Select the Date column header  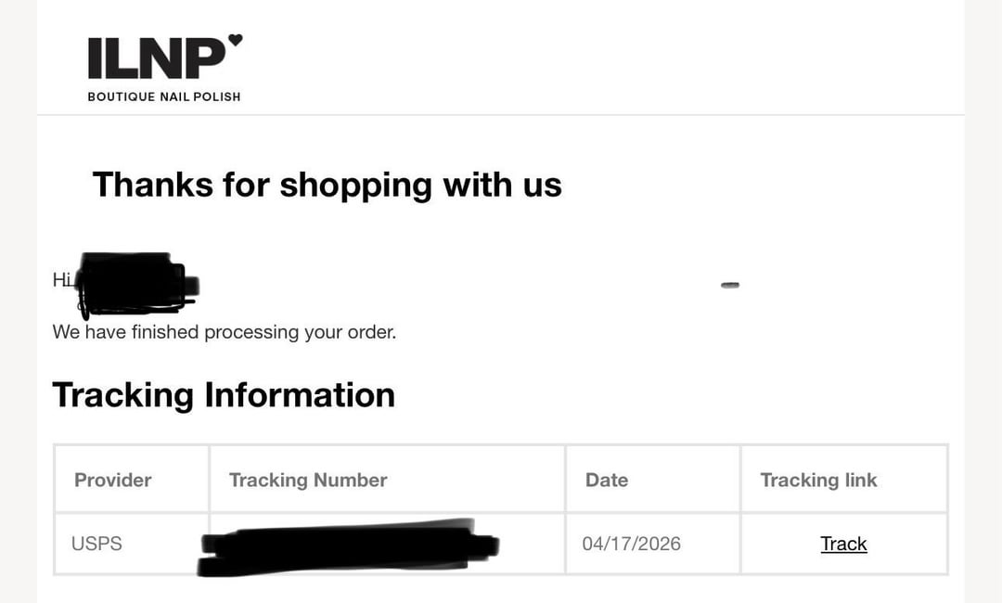point(607,480)
